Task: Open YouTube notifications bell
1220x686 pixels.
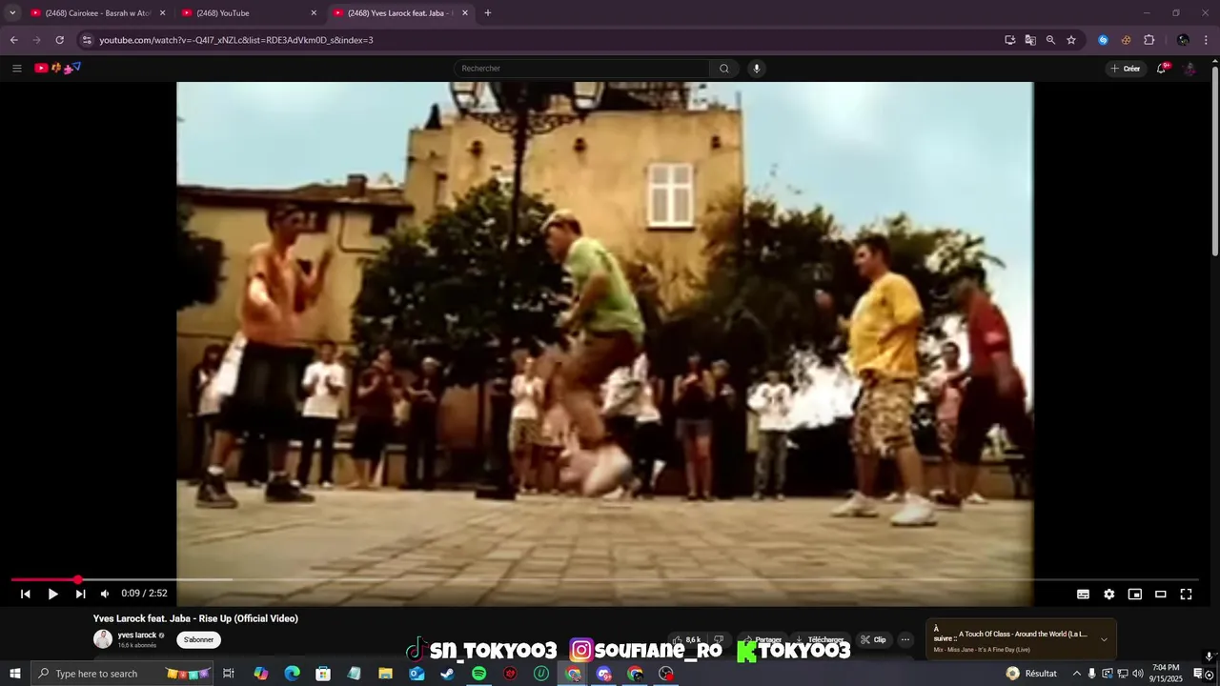Action: click(x=1162, y=69)
